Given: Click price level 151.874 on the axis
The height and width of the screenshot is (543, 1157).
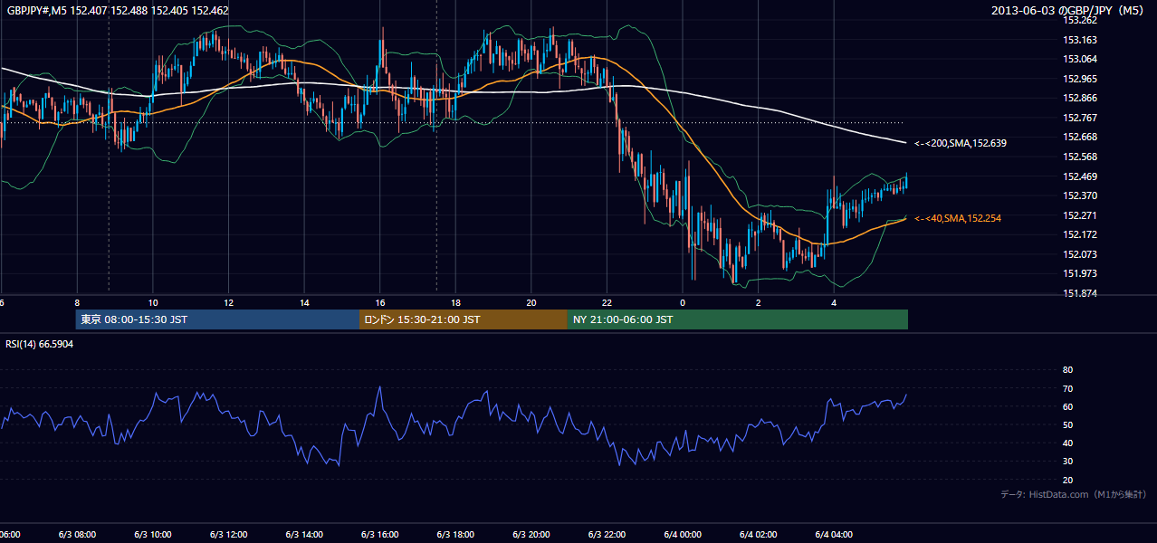Looking at the screenshot, I should [x=1080, y=293].
